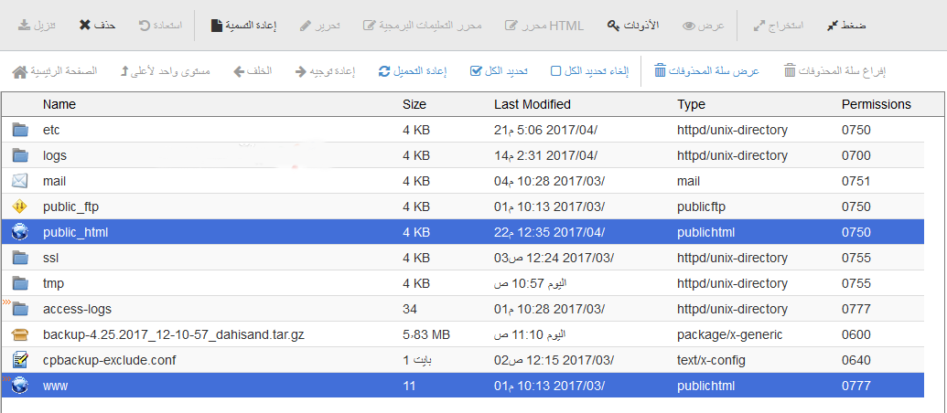Click the Forward (إعادة توجيه) arrow button
947x413 pixels.
tap(325, 71)
